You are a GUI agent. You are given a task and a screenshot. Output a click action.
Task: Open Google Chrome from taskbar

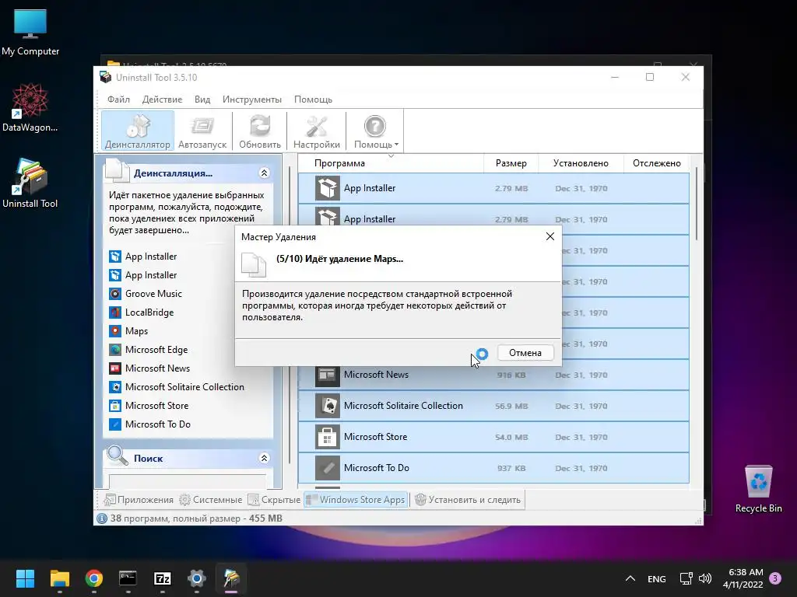point(94,578)
